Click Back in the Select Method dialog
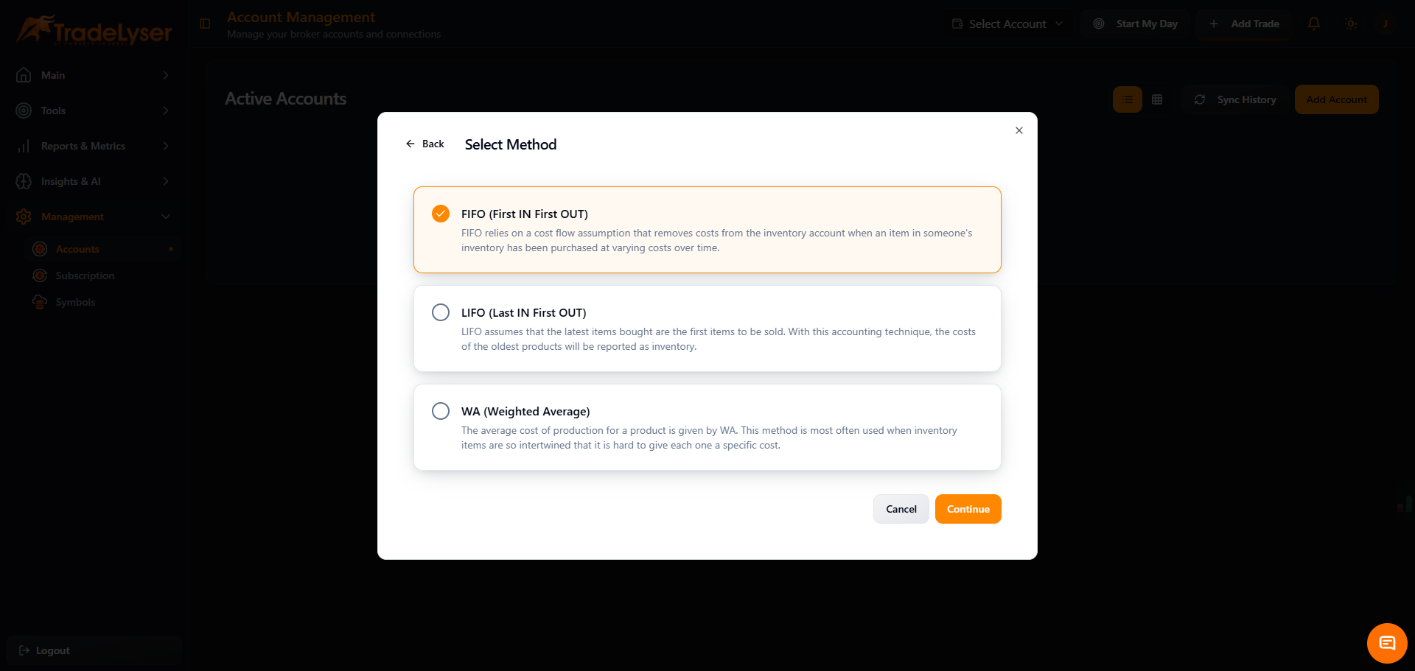 pyautogui.click(x=425, y=144)
